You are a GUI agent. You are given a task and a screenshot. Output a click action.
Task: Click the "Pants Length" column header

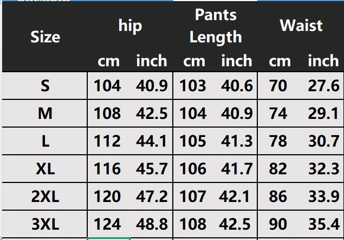click(x=216, y=26)
